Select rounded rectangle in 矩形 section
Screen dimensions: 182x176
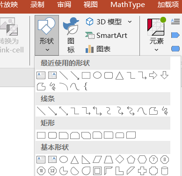[x=52, y=135]
